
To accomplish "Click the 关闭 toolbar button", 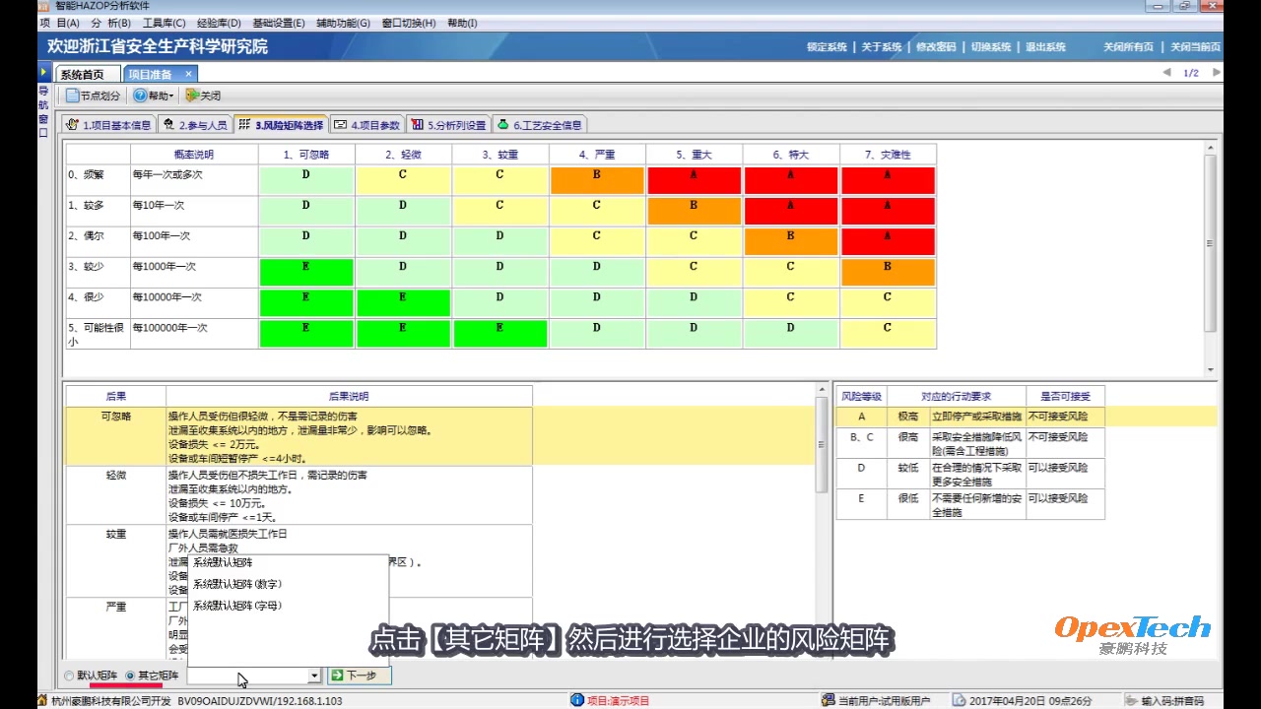I will [x=203, y=96].
